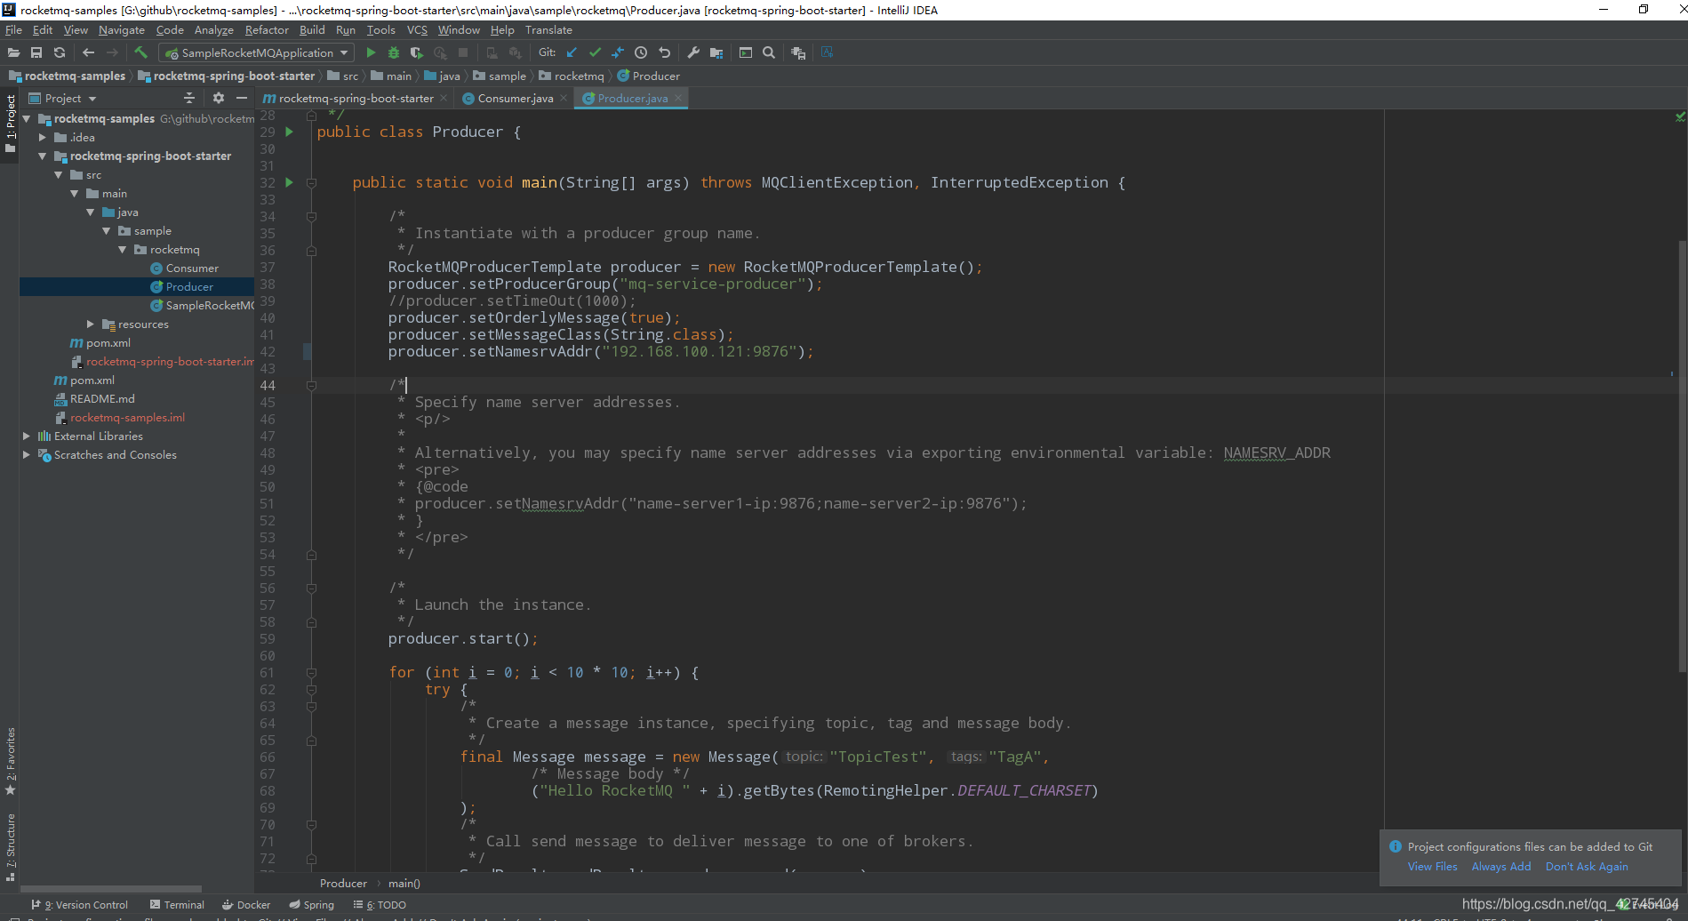Click the Git revert undo icon
1688x921 pixels.
pyautogui.click(x=664, y=52)
